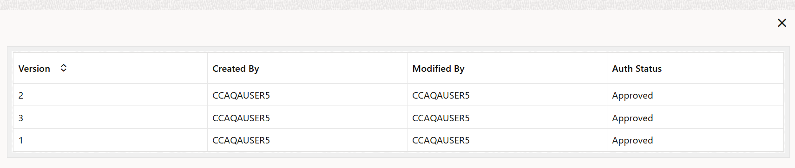Click the version number 3 cell
The image size is (795, 168).
click(x=110, y=118)
